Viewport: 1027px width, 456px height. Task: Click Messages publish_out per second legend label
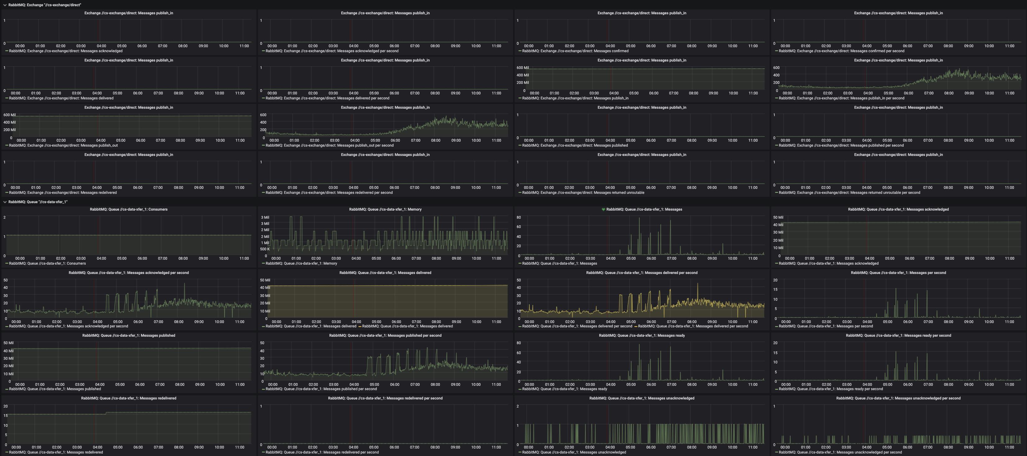329,145
